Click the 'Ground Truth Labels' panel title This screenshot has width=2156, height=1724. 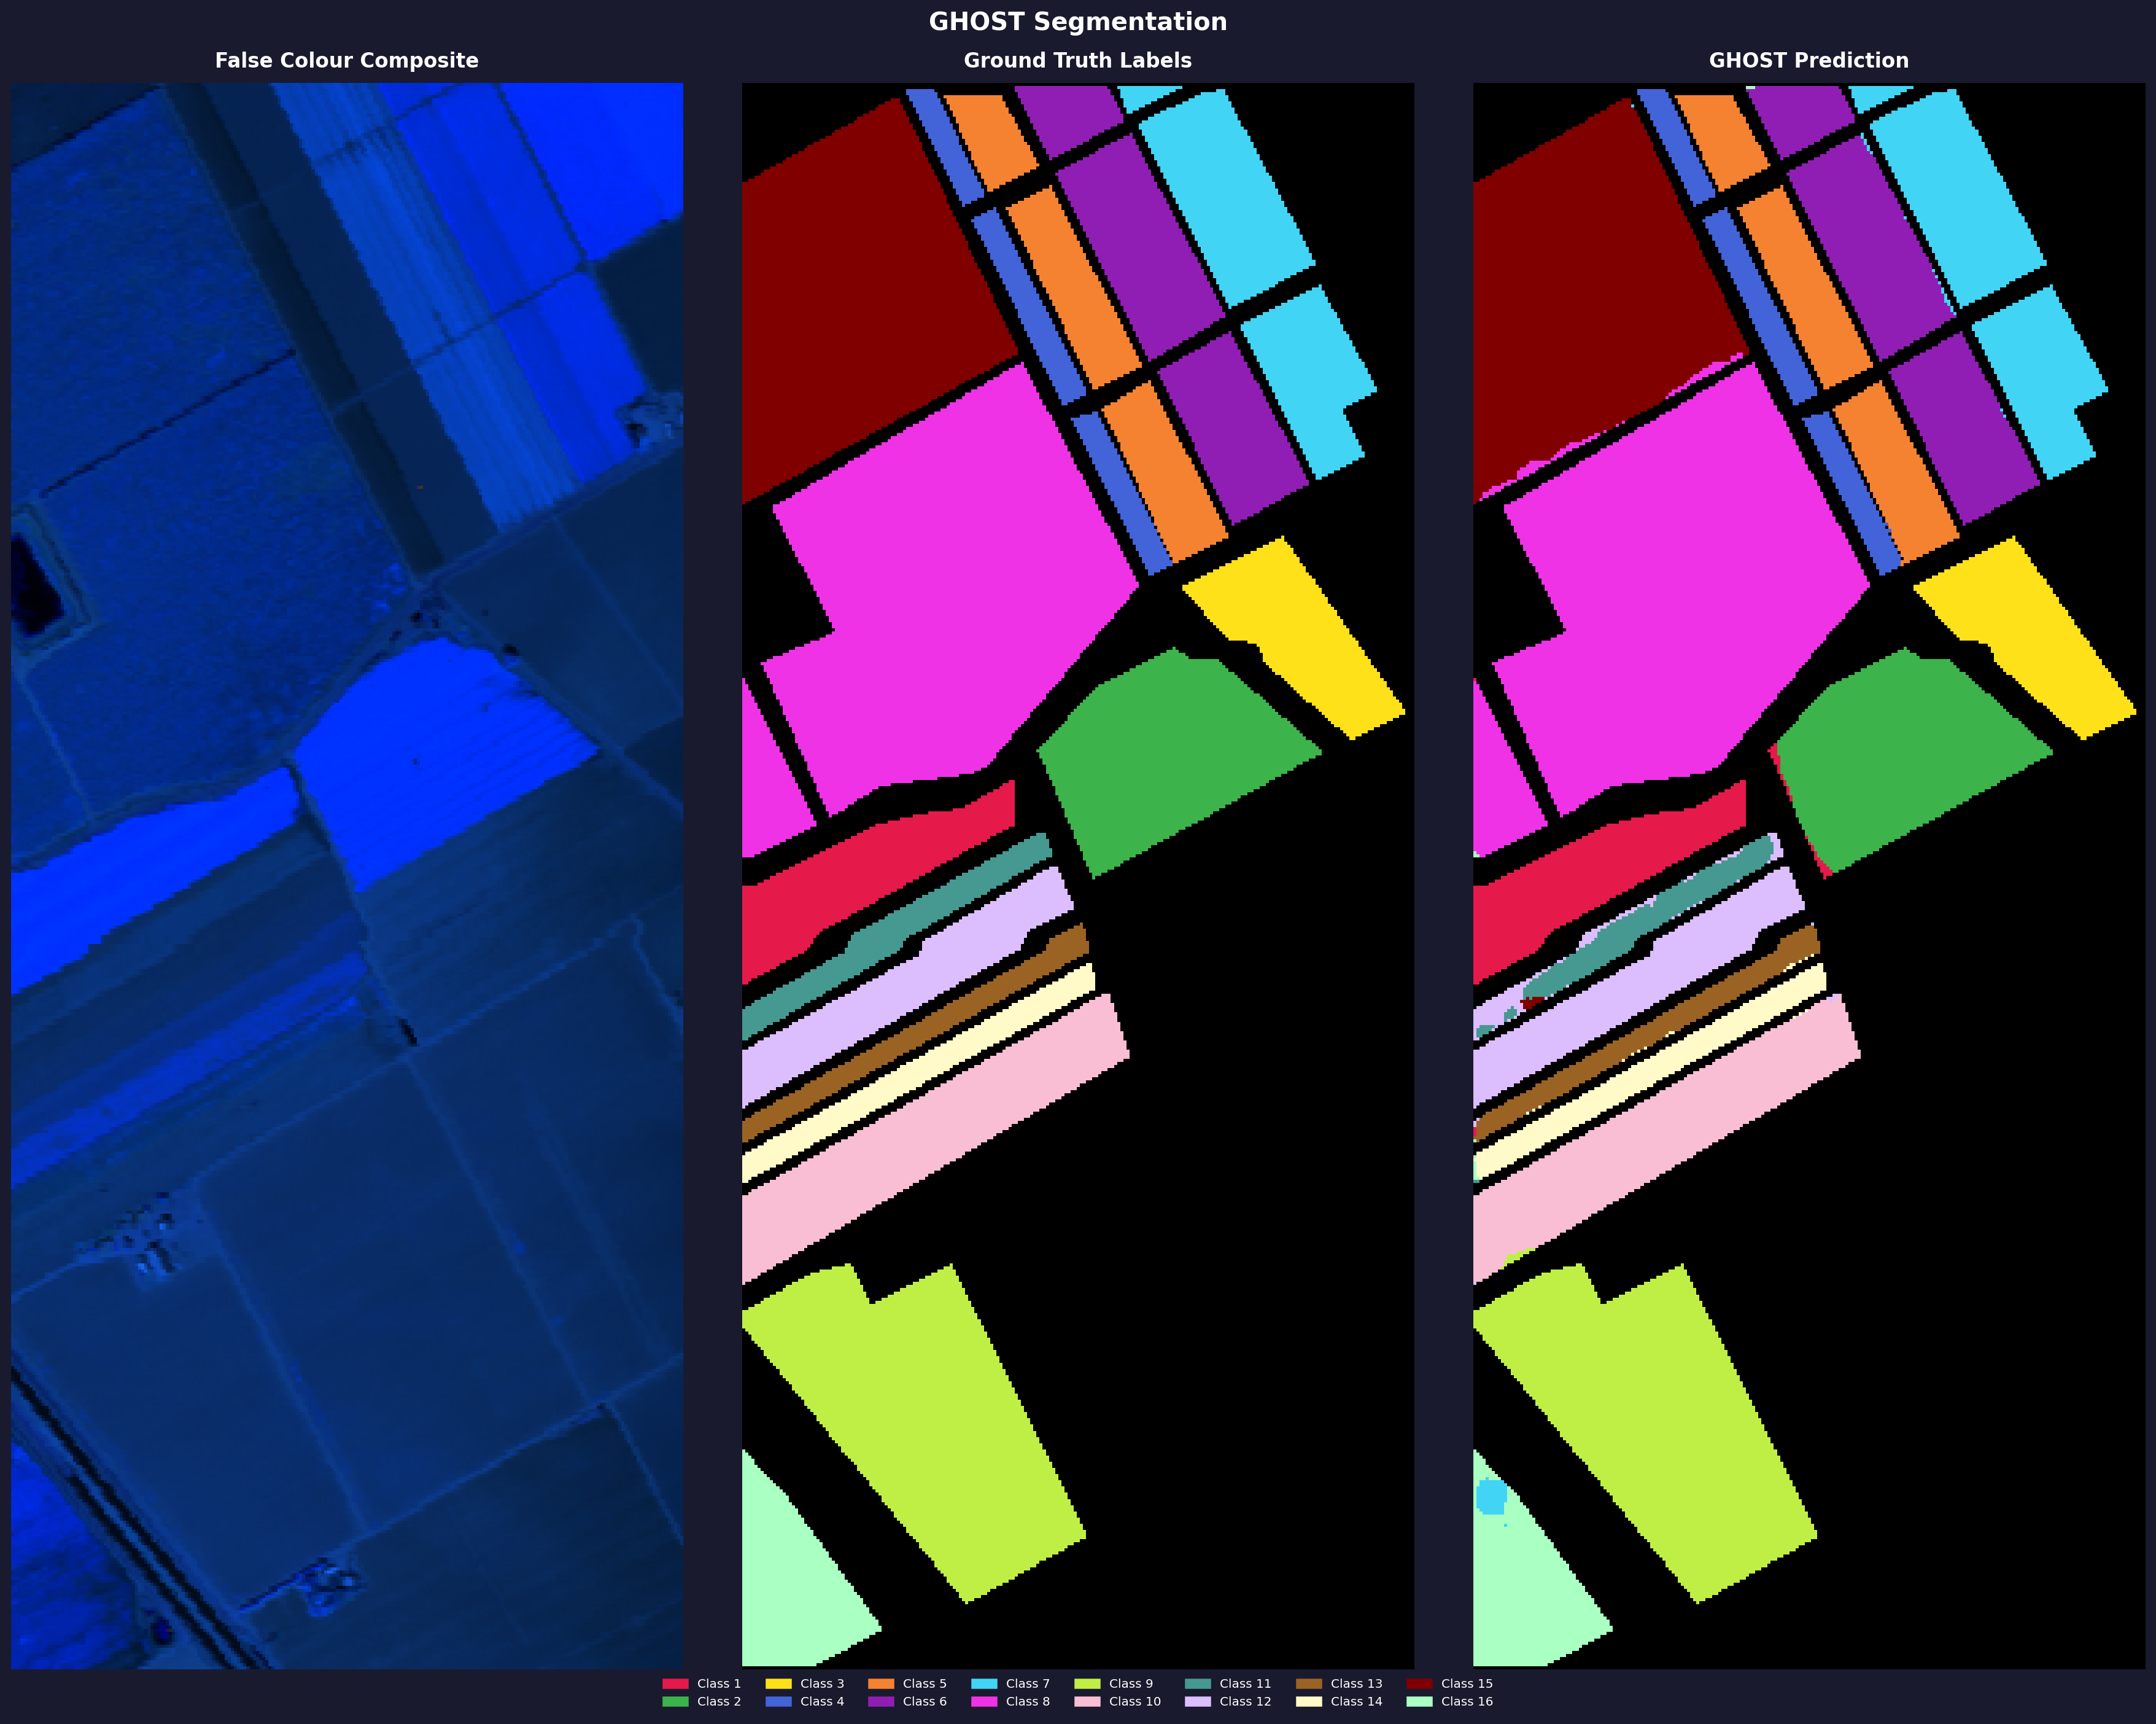(1077, 60)
